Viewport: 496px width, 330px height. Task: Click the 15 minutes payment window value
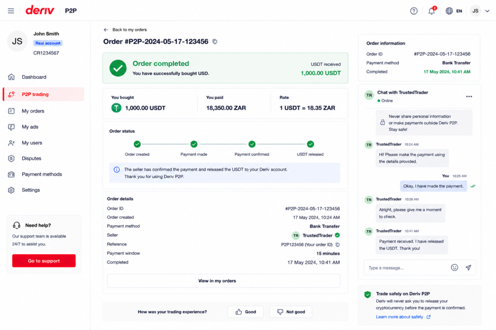tap(328, 253)
